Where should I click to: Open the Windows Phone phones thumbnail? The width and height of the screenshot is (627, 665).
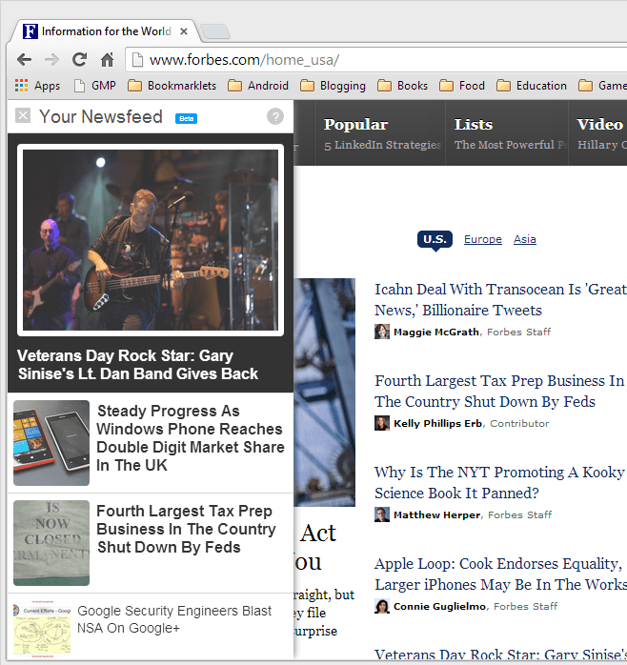51,443
